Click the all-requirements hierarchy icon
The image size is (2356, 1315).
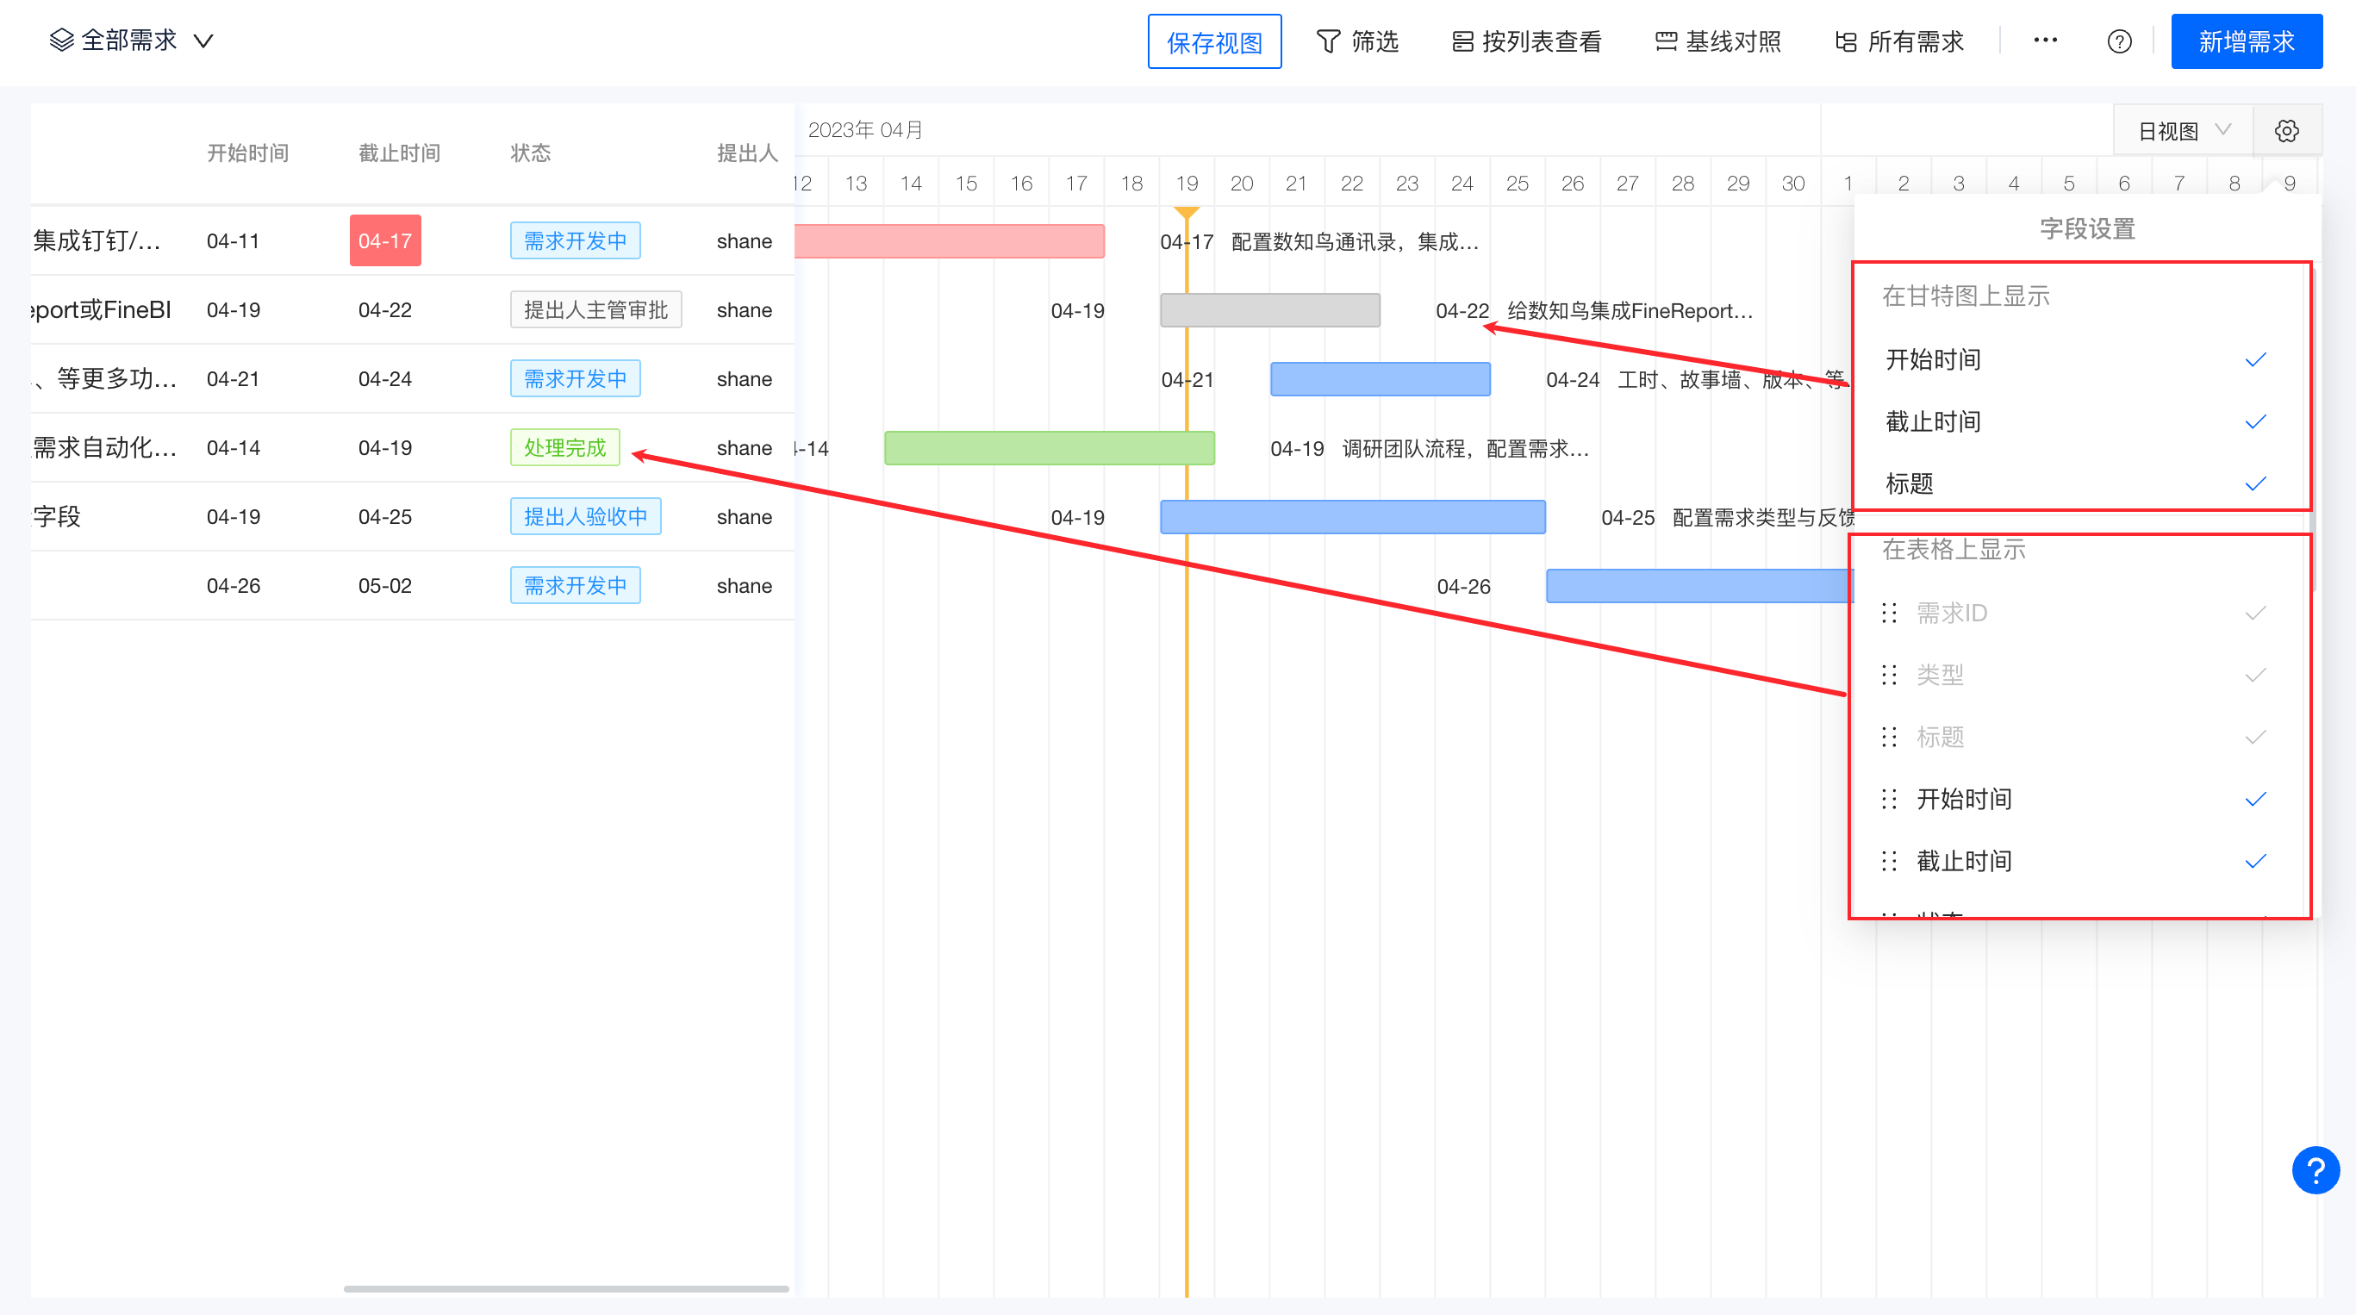(1846, 41)
